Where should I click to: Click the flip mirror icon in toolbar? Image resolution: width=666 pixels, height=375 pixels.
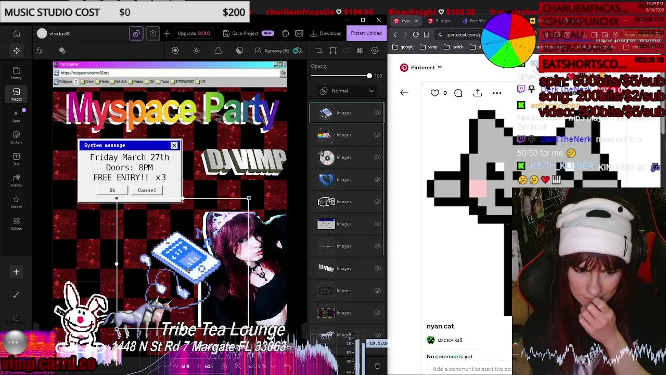(360, 51)
